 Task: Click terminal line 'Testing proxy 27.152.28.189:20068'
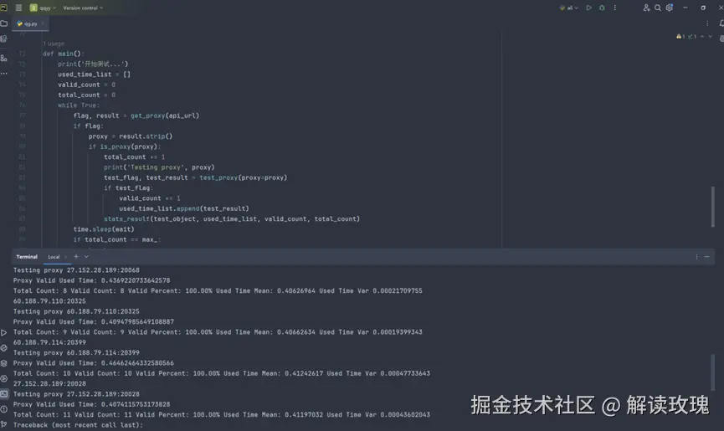76,270
